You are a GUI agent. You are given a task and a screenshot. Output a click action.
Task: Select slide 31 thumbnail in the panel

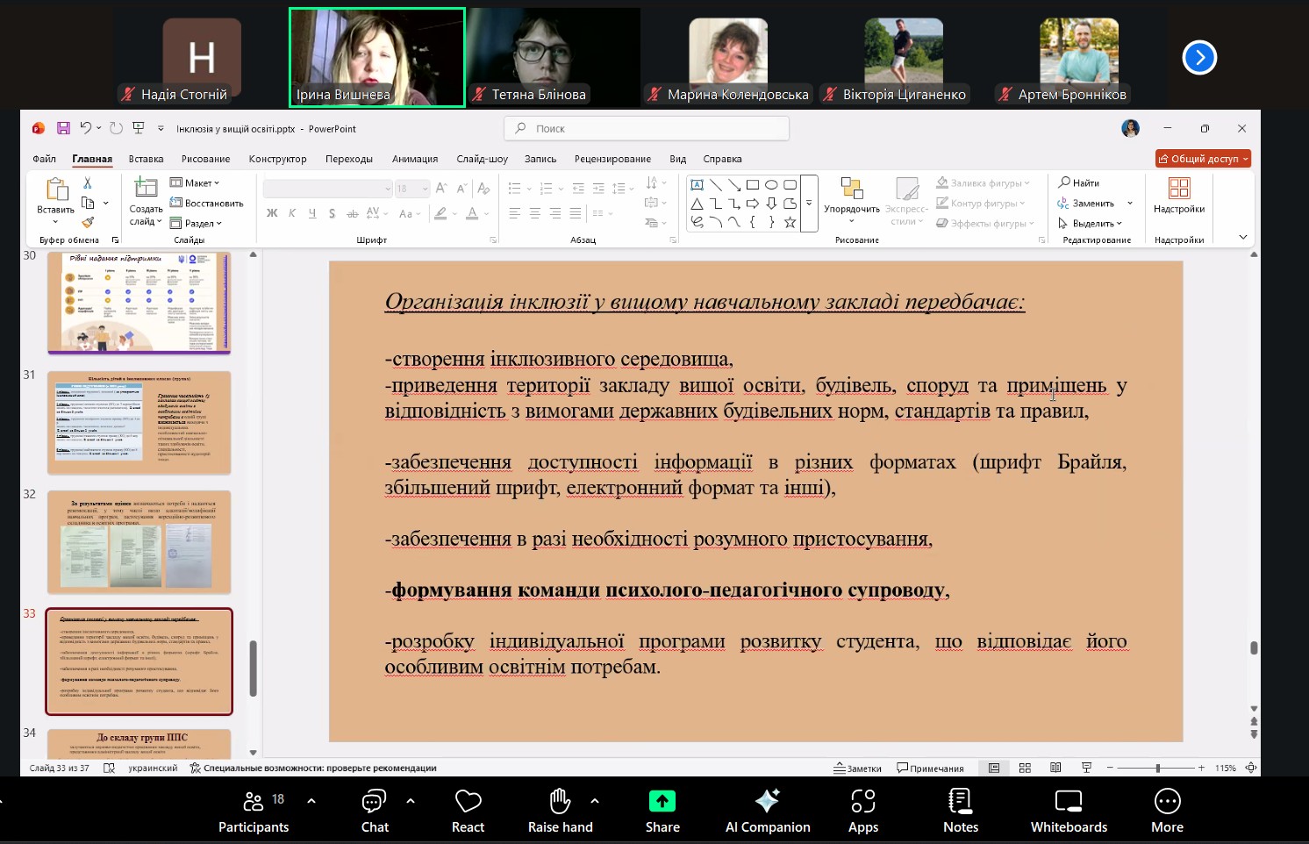coord(139,422)
